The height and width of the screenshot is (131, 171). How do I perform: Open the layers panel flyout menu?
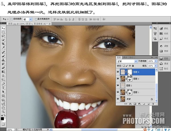tap(156, 57)
